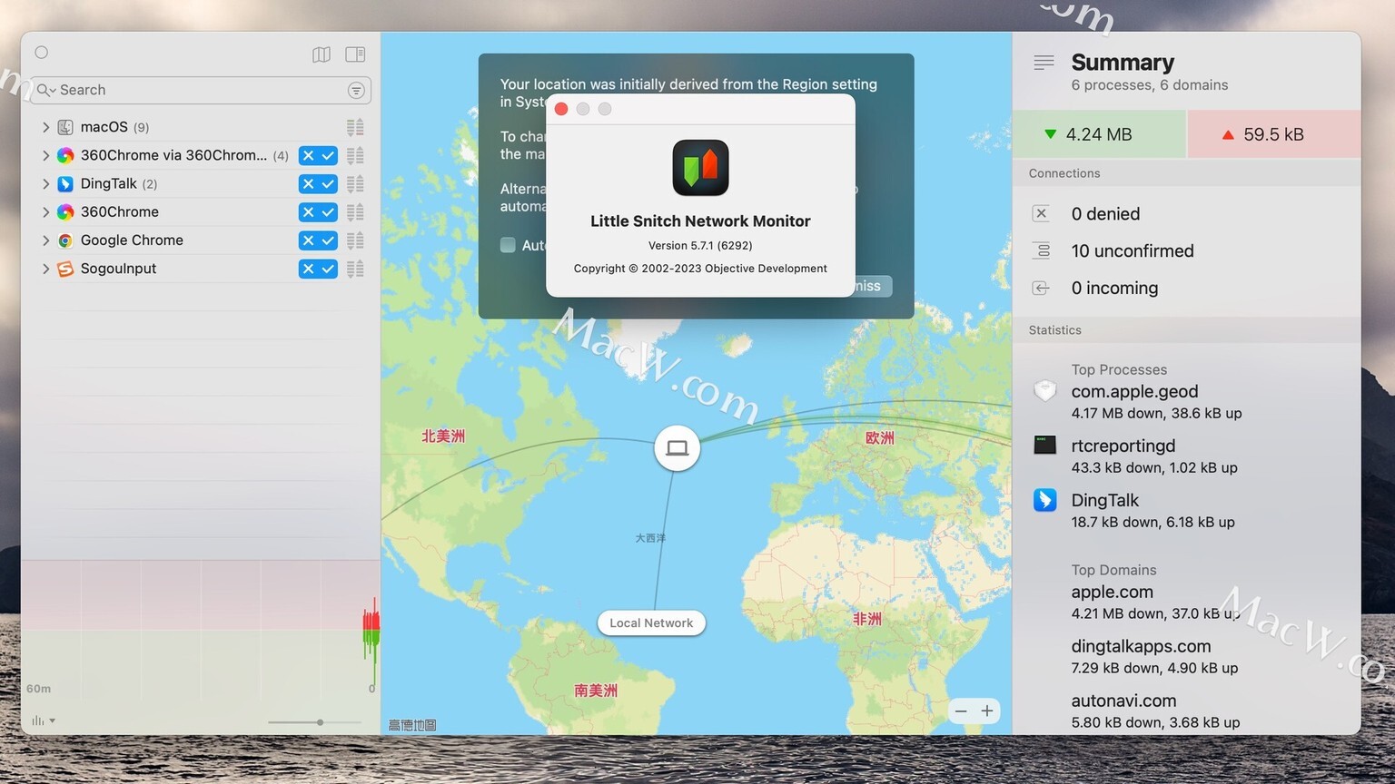
Task: Click the search magnifier icon
Action: point(43,90)
